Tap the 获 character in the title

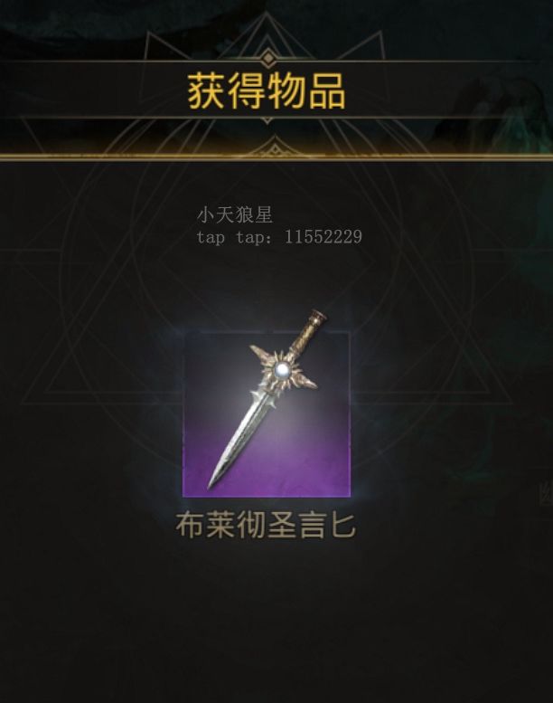[x=205, y=91]
